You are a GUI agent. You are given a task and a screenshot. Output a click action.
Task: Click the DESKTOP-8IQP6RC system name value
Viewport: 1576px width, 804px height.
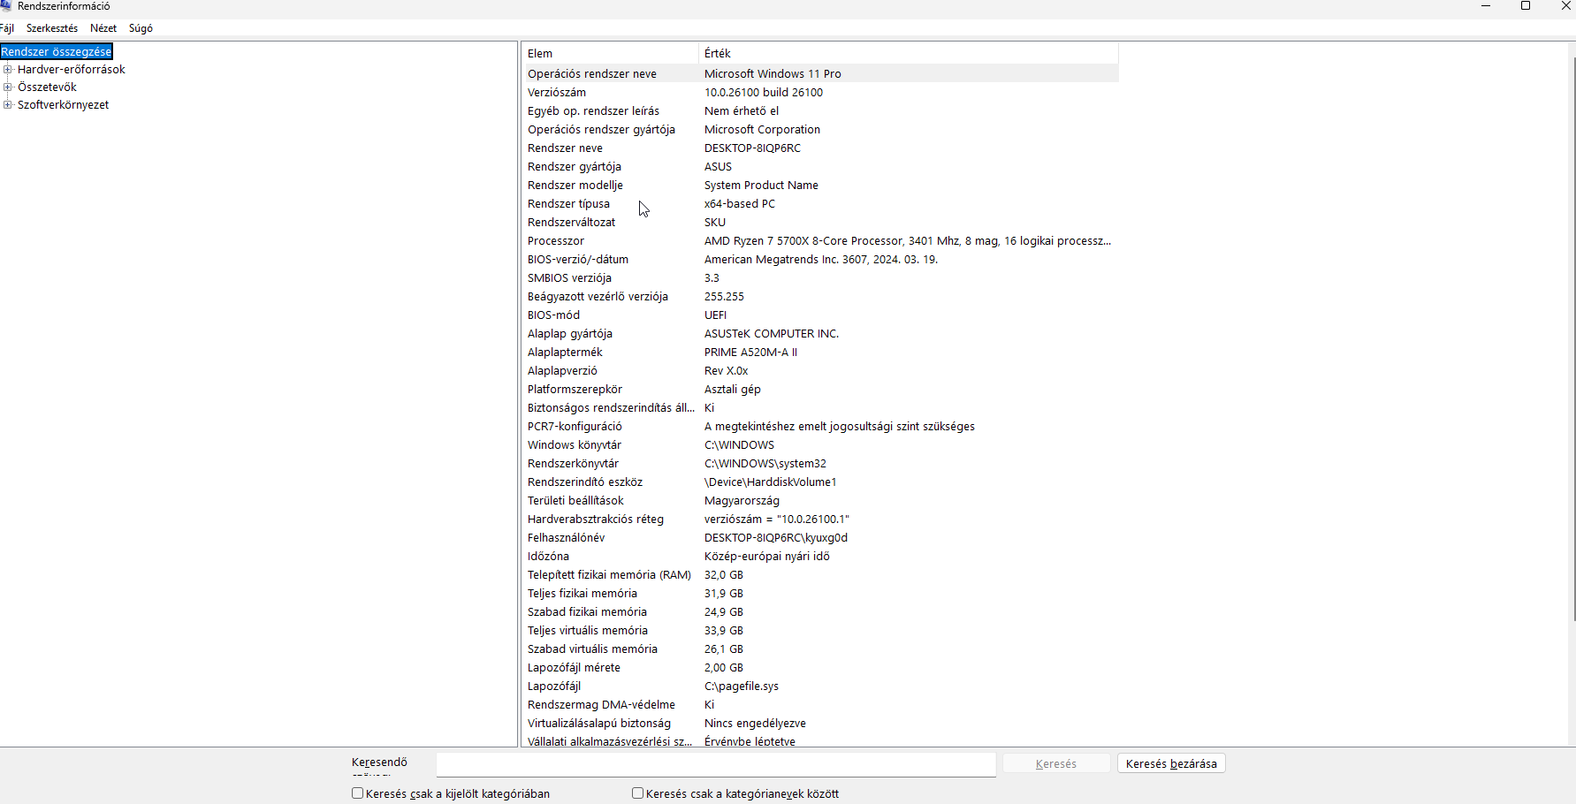coord(752,148)
